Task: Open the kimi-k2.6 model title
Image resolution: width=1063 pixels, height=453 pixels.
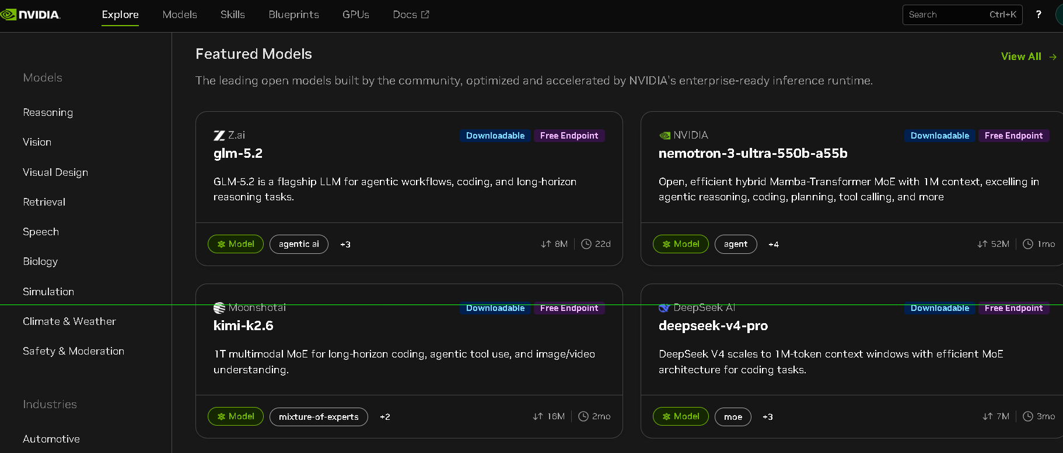Action: [x=243, y=326]
